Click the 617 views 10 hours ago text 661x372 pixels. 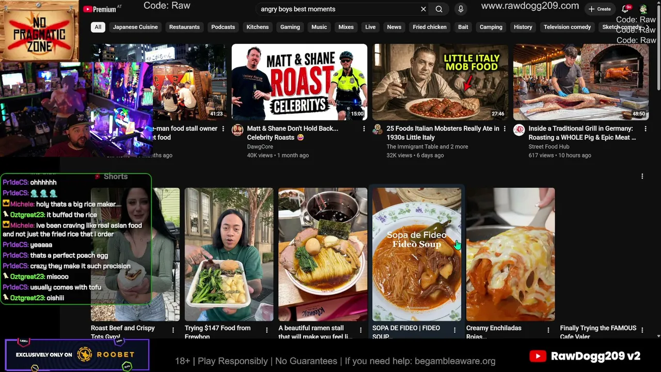coord(560,156)
